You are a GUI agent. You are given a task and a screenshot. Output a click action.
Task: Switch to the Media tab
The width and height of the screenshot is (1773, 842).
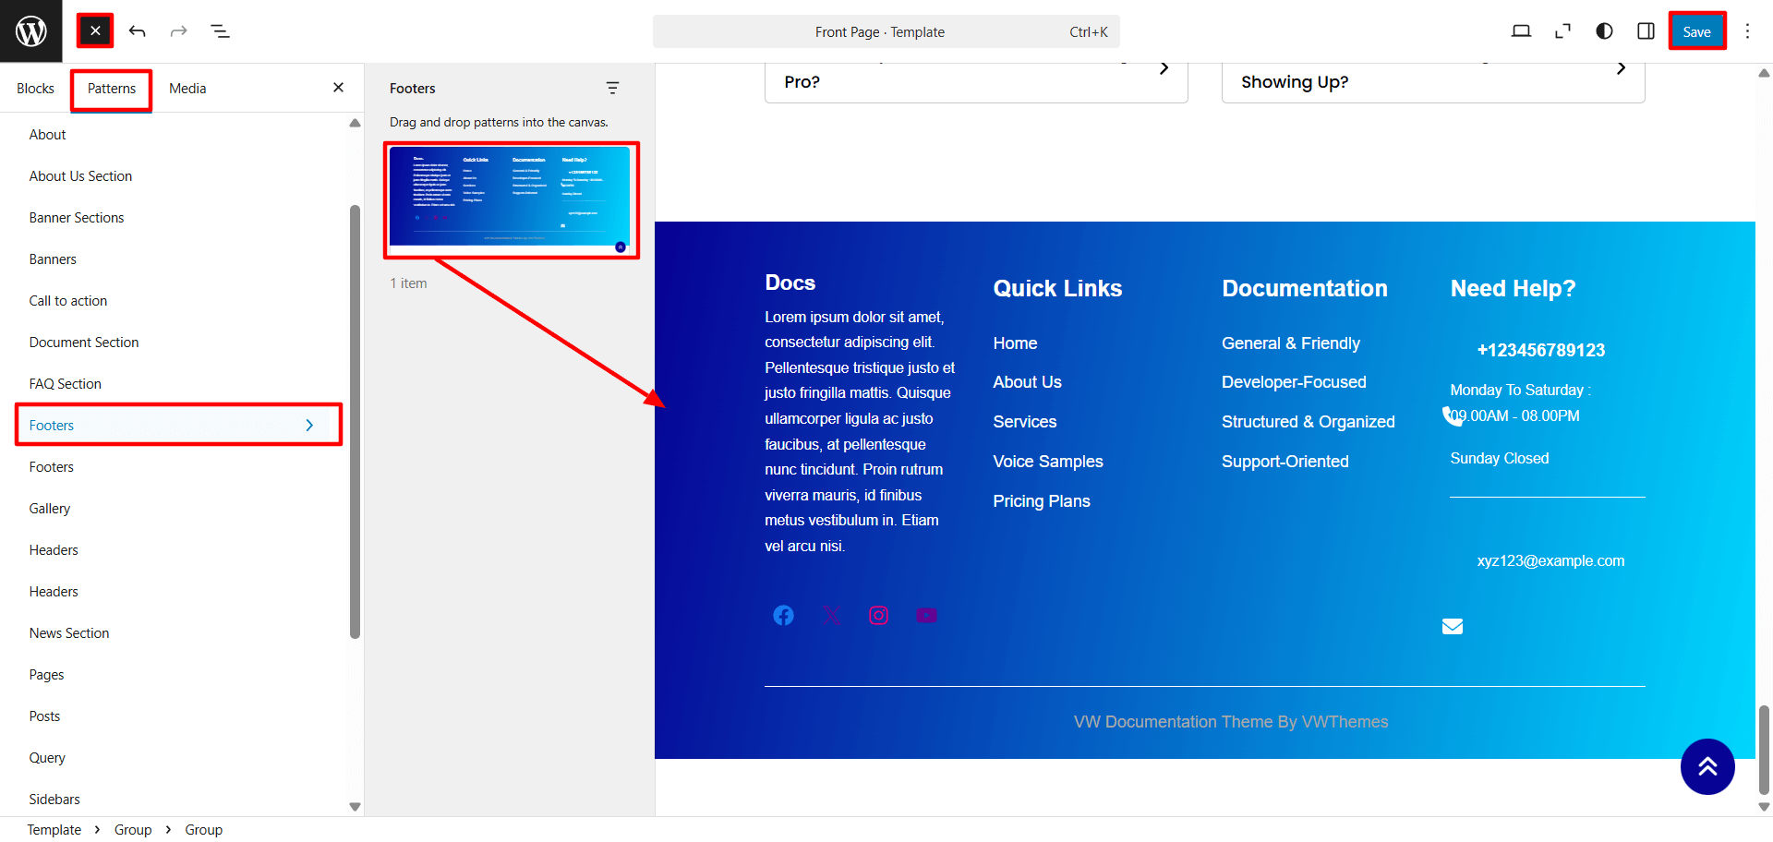(187, 89)
